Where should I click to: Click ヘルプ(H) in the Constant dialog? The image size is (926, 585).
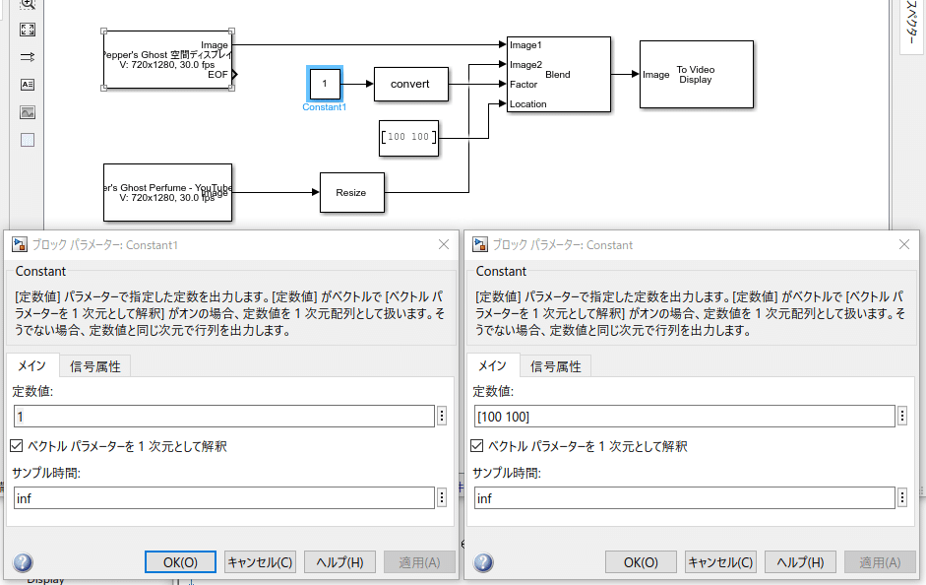[x=800, y=562]
